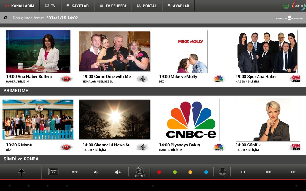Image resolution: width=306 pixels, height=191 pixels.
Task: Tap the MUTE button
Action: [x=75, y=172]
